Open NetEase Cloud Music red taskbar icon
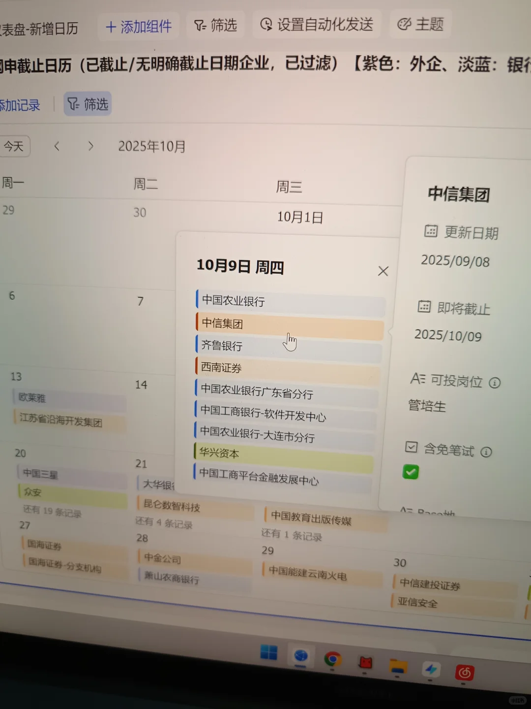 pyautogui.click(x=465, y=672)
